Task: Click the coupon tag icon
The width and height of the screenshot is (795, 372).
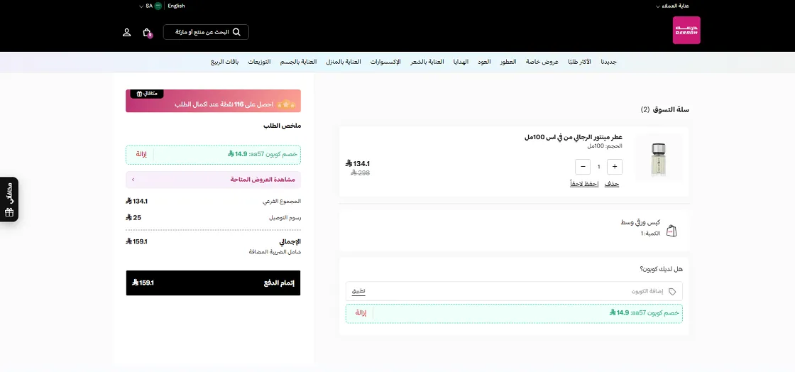Action: click(x=672, y=291)
